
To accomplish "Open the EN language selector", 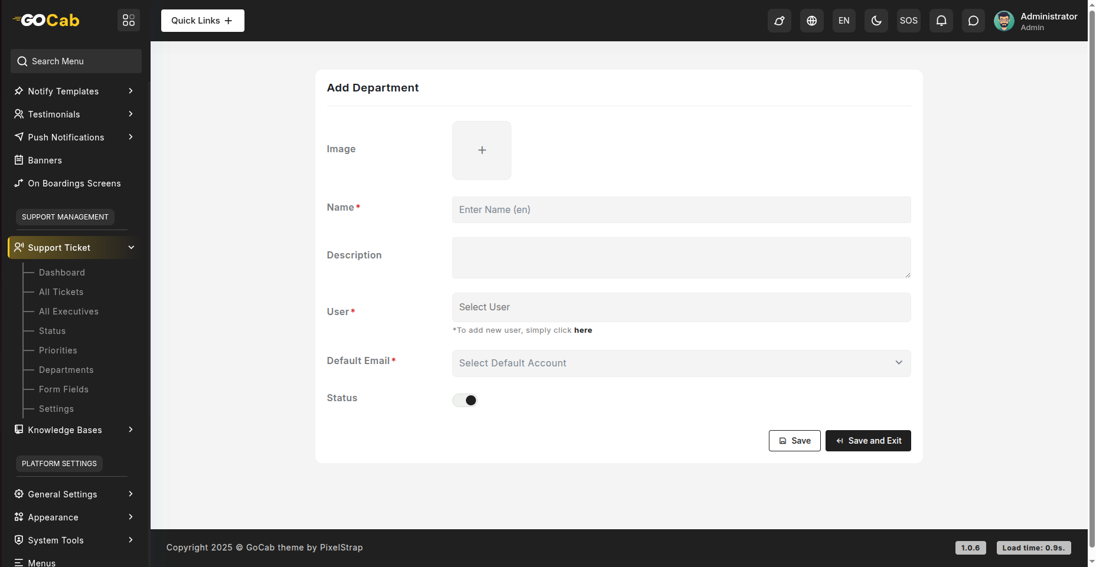I will 844,21.
